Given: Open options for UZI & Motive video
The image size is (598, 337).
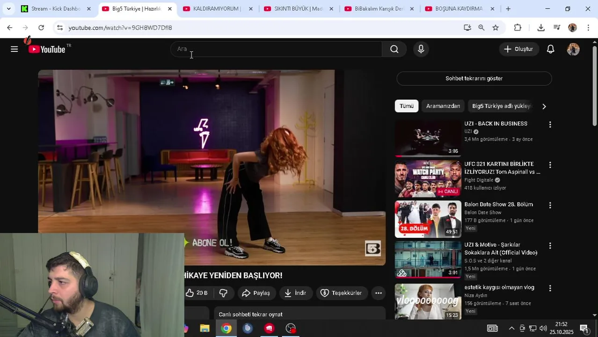Looking at the screenshot, I should 550,245.
